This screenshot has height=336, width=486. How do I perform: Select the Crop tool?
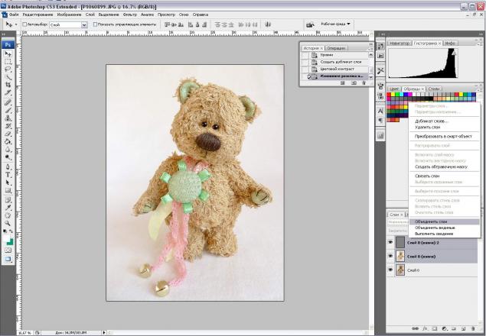(6, 86)
